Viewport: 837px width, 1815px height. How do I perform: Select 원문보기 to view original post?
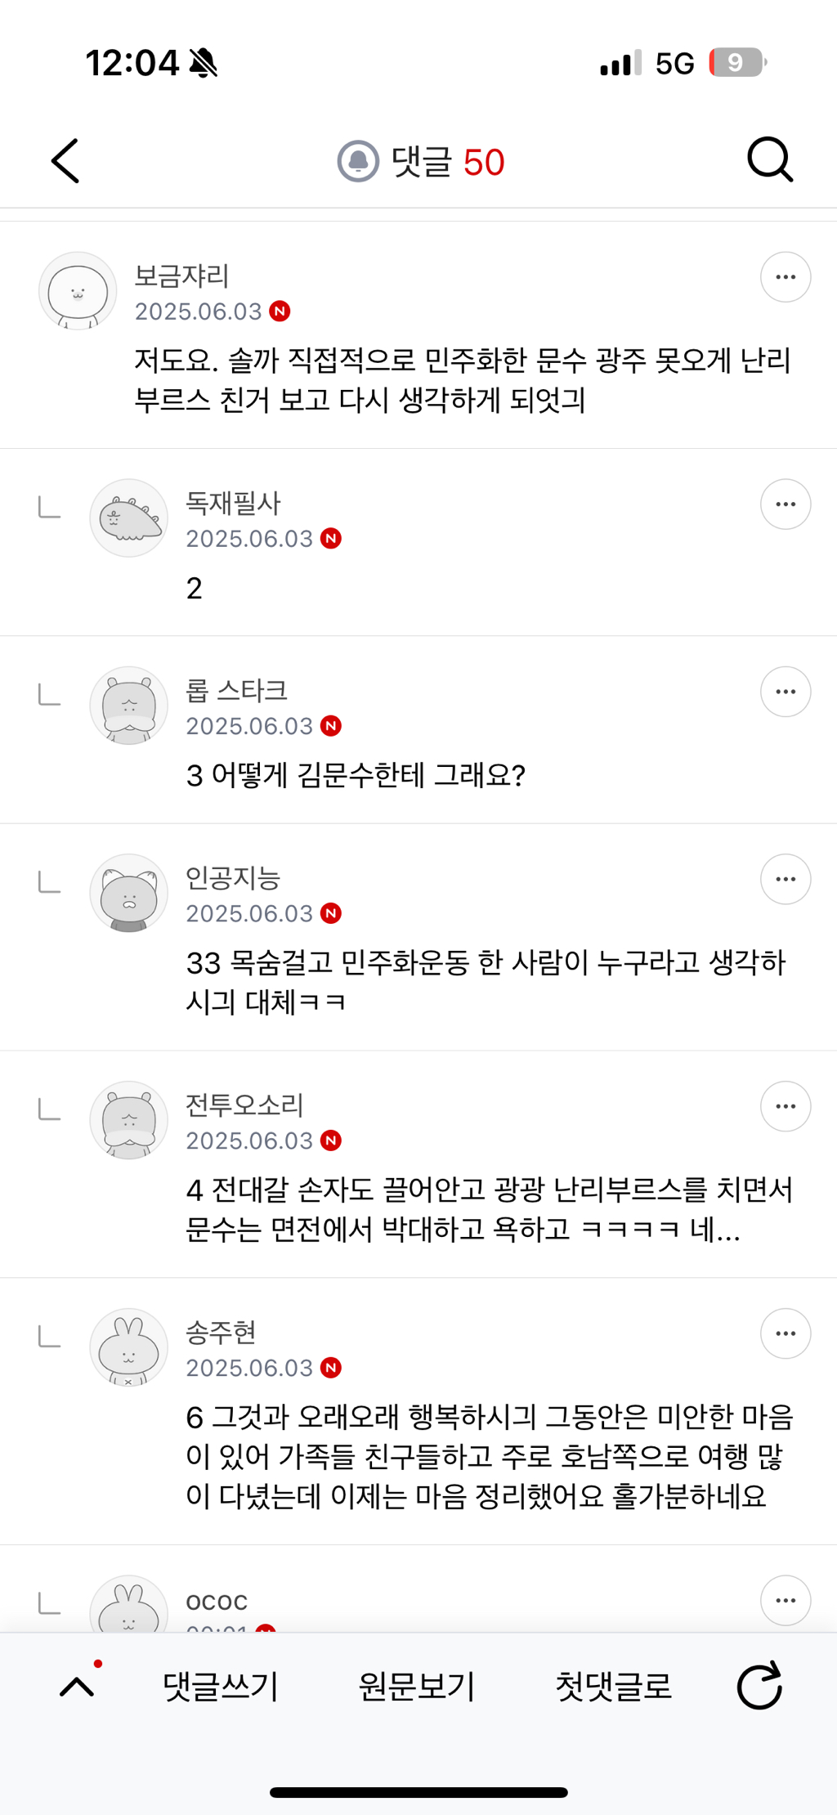(417, 1686)
